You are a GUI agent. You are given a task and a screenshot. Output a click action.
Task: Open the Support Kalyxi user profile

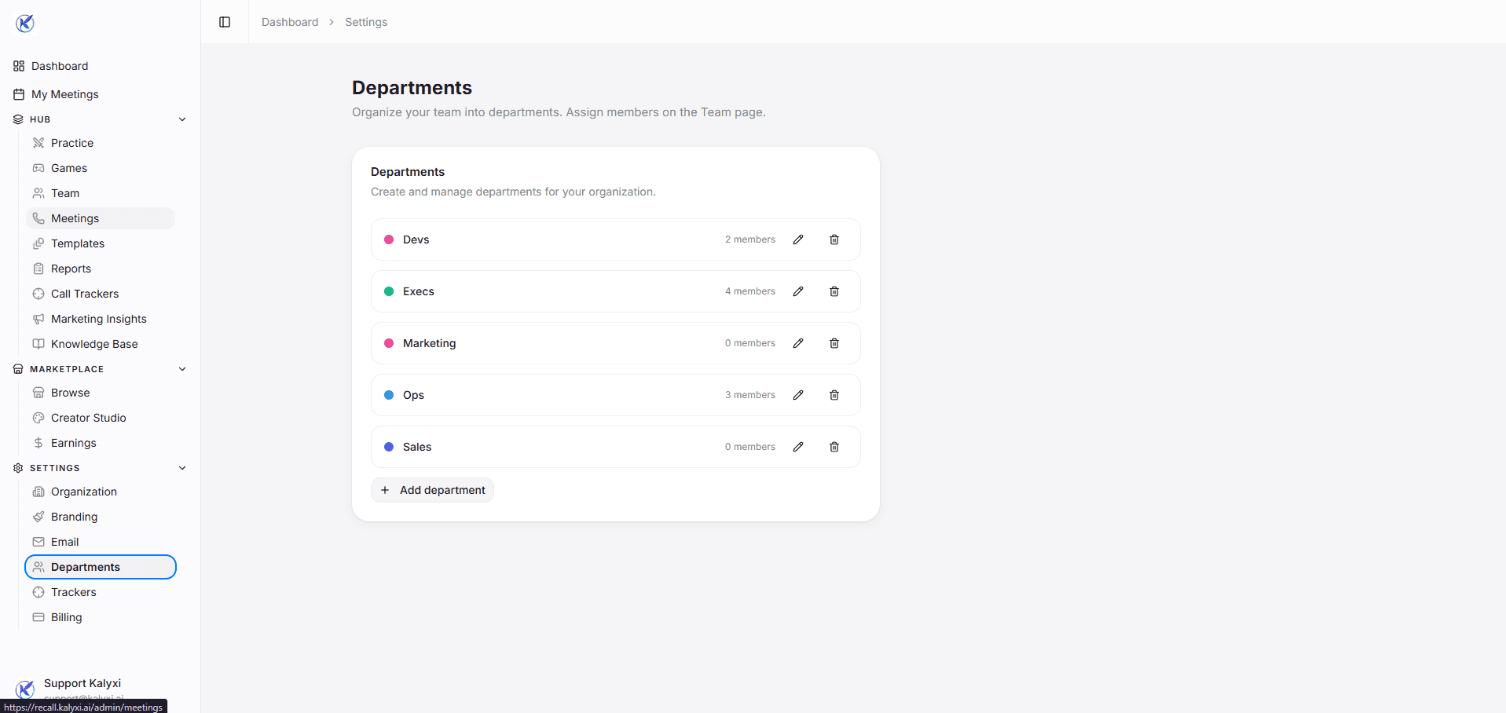(x=82, y=685)
